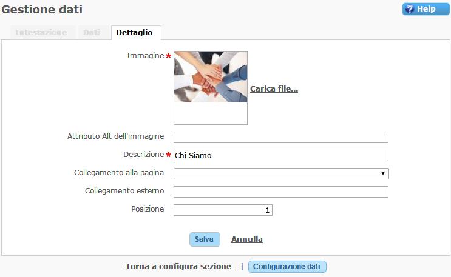Select the Posizione number field

(223, 210)
